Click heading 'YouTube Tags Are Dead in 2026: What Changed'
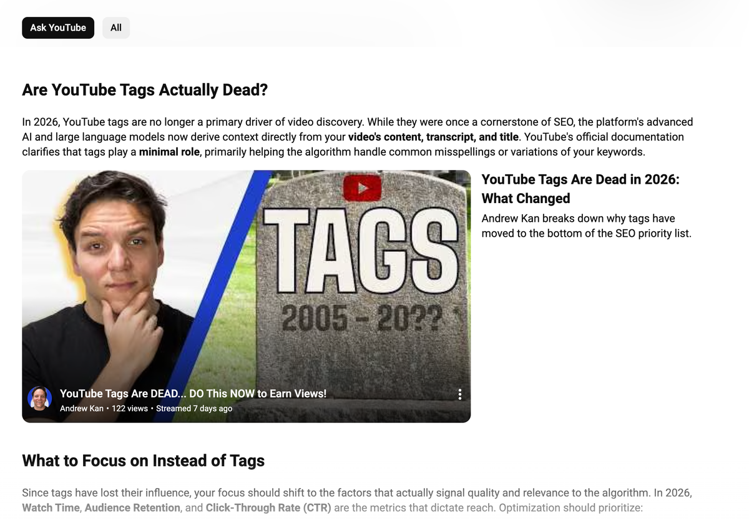 [580, 189]
